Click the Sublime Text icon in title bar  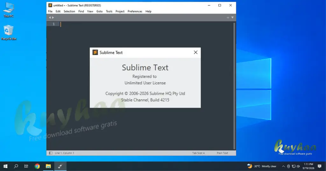50,5
